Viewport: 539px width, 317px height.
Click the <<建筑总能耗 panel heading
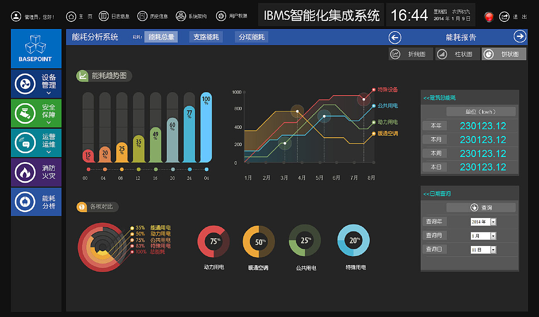pyautogui.click(x=440, y=98)
